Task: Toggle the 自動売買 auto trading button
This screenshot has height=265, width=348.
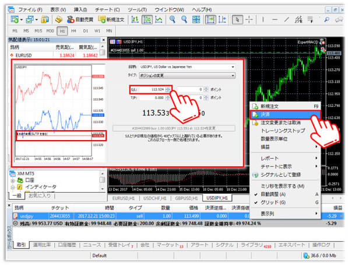Action: [x=80, y=20]
